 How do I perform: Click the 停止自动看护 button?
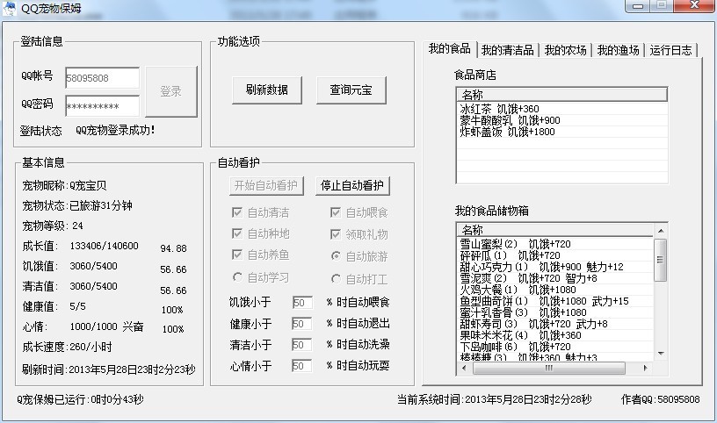point(352,185)
